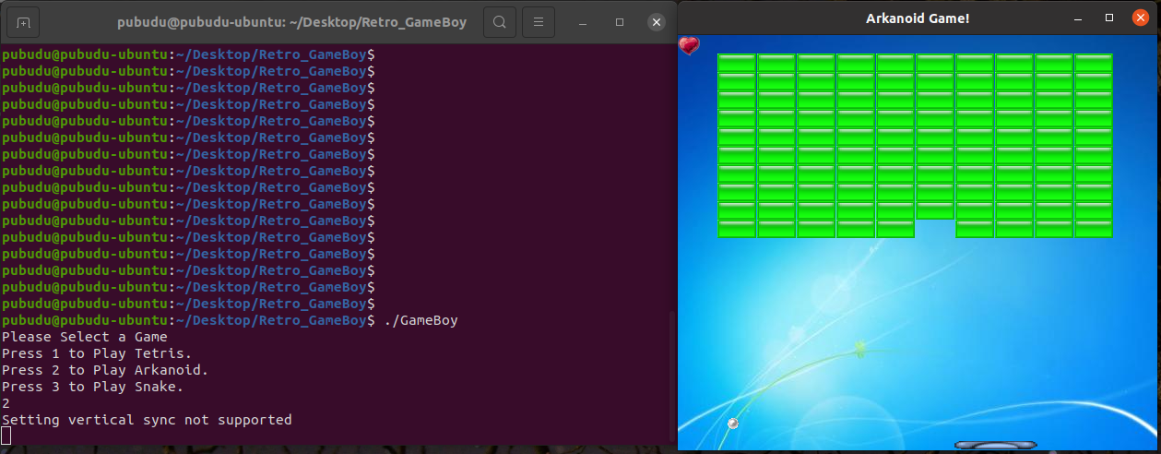This screenshot has width=1161, height=454.
Task: Click the red heart life icon
Action: click(x=689, y=44)
